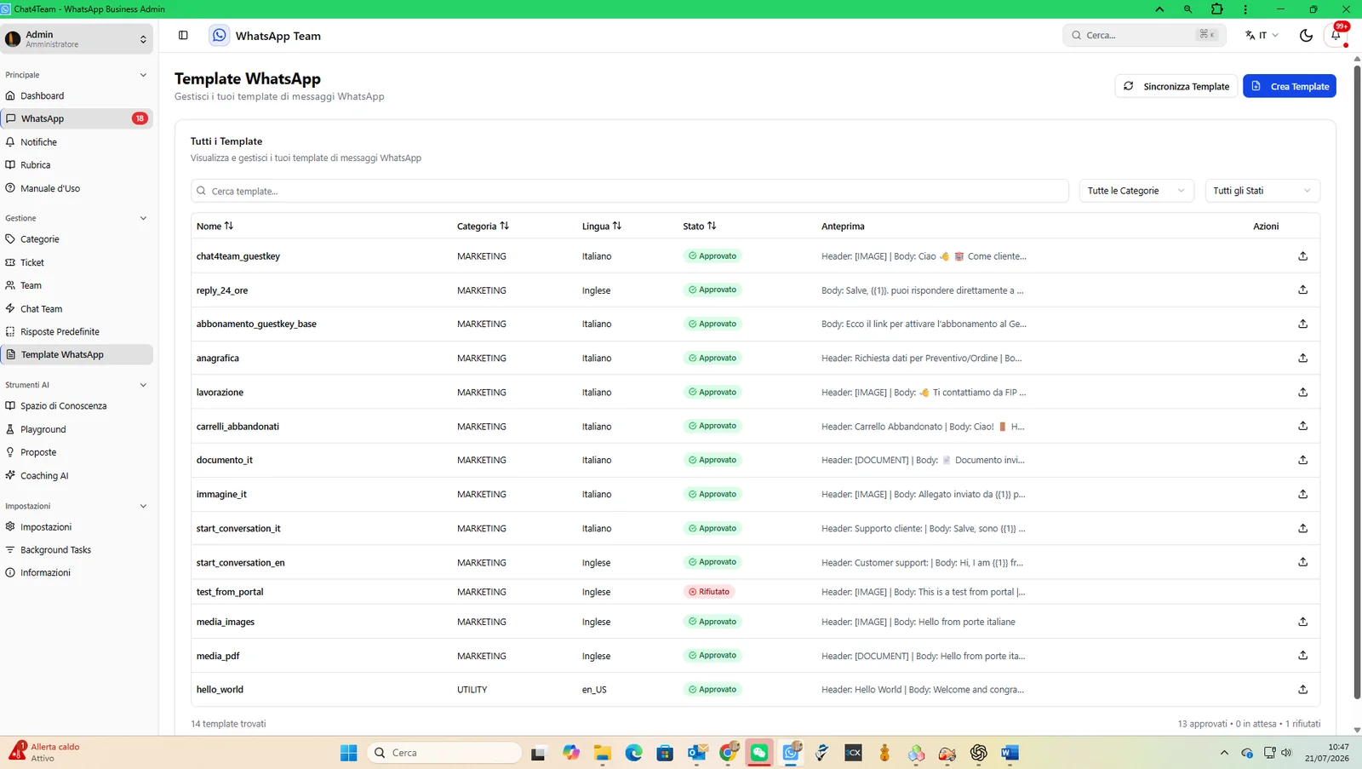The width and height of the screenshot is (1362, 769).
Task: Click send icon for start_conversation_en
Action: click(x=1302, y=562)
